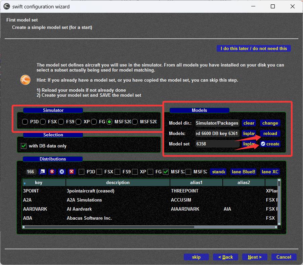Click the table's horizontal scrollbar

click(150, 227)
